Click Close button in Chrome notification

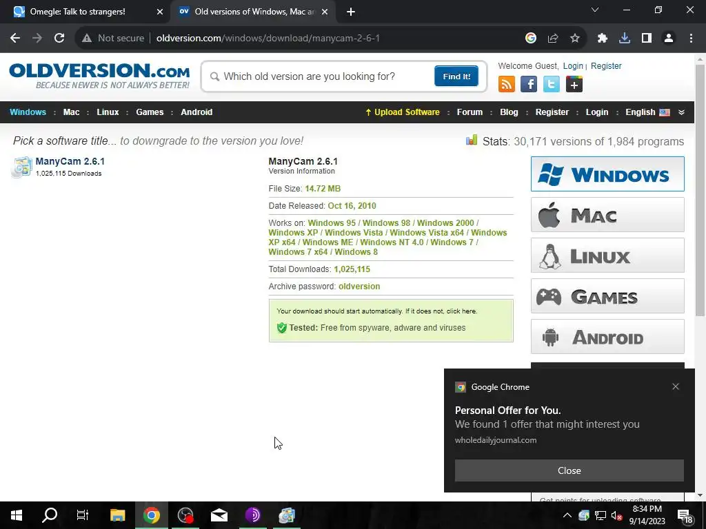point(569,470)
